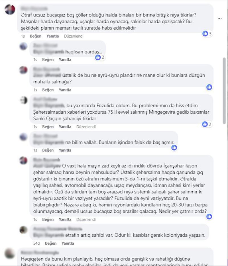The width and height of the screenshot is (228, 266).
Task: Click like reaction on 'nə bilim vallah' reply
Action: 174,148
